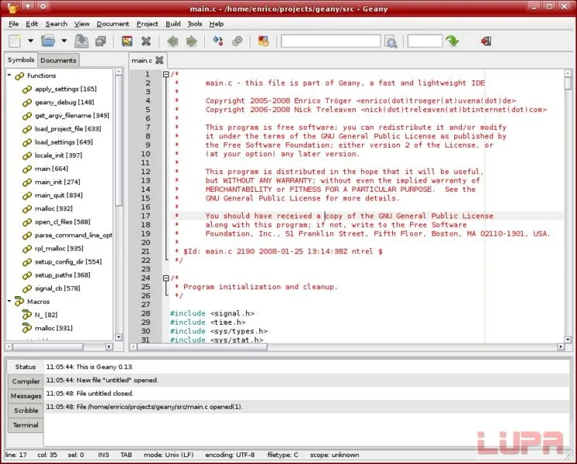Viewport: 577px width, 464px height.
Task: Open the Tools menu
Action: [195, 24]
